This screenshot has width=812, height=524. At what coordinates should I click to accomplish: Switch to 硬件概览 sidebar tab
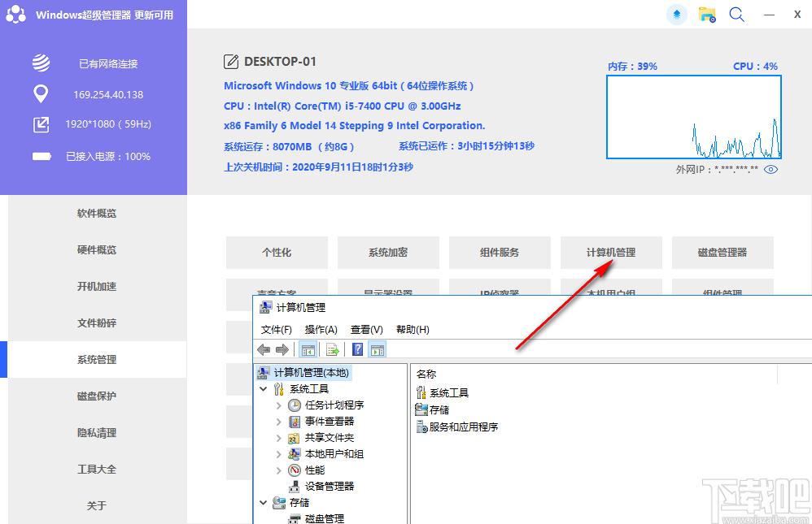(x=97, y=250)
